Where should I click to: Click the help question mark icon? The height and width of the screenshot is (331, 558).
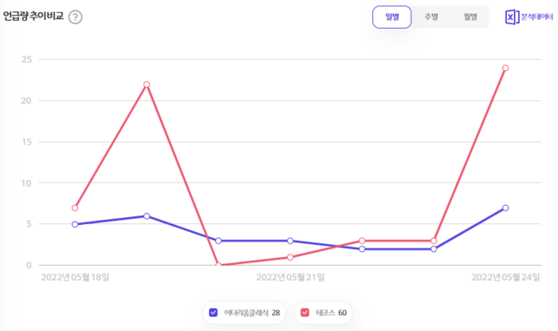[x=75, y=18]
